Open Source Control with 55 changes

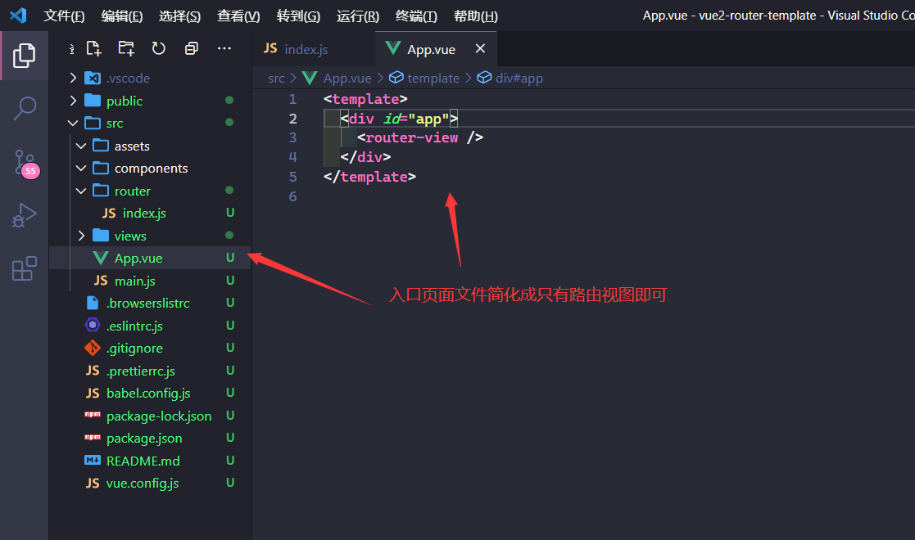point(25,162)
